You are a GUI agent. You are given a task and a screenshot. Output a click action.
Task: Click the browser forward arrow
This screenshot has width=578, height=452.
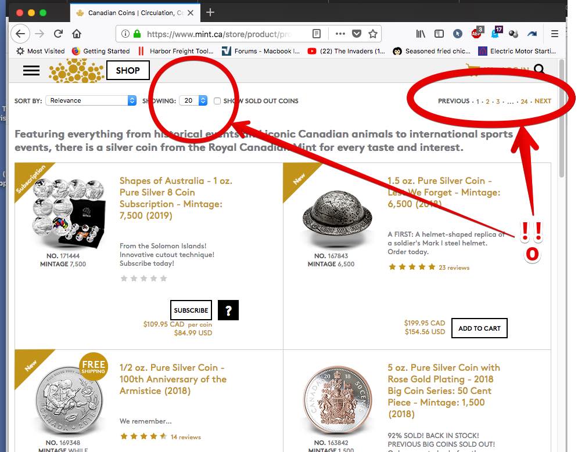(40, 34)
